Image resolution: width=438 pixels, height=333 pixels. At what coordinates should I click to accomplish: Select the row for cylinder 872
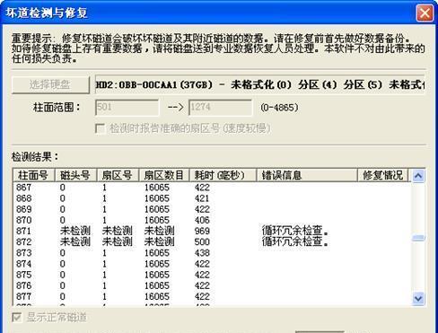coord(212,242)
